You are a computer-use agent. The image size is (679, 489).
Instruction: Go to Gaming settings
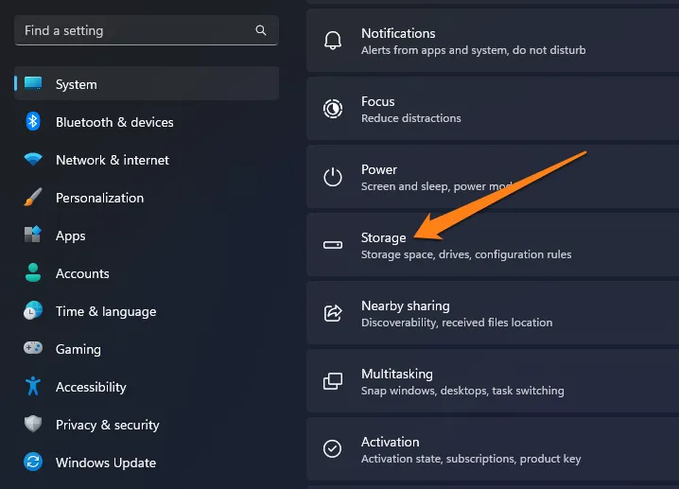(x=147, y=349)
